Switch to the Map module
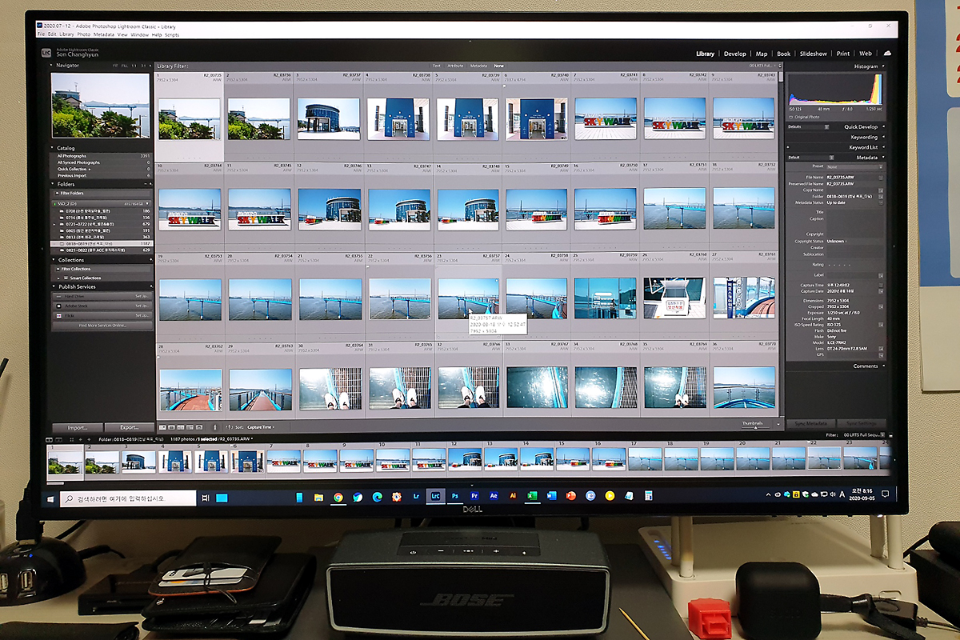Screen dimensions: 960x640 click(x=762, y=54)
